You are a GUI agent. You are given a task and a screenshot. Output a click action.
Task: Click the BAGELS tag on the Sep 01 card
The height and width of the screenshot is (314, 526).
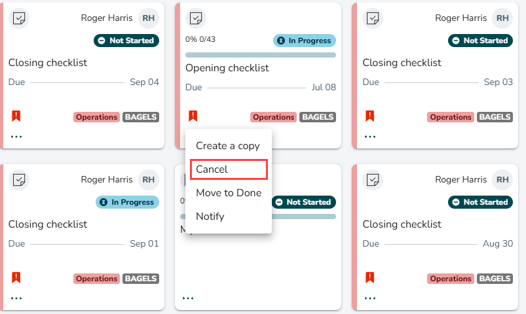(x=141, y=279)
